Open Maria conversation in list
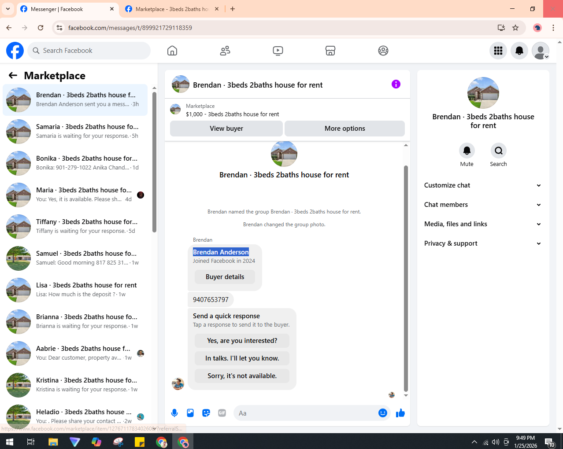The image size is (563, 449). [x=75, y=195]
